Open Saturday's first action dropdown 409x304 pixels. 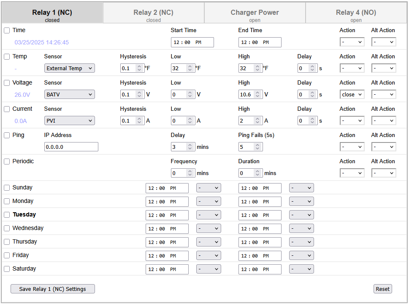[209, 269]
